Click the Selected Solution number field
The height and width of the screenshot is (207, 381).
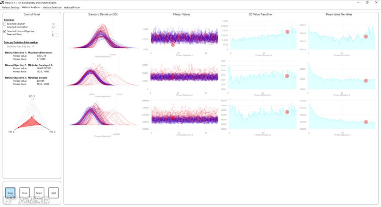55,24
